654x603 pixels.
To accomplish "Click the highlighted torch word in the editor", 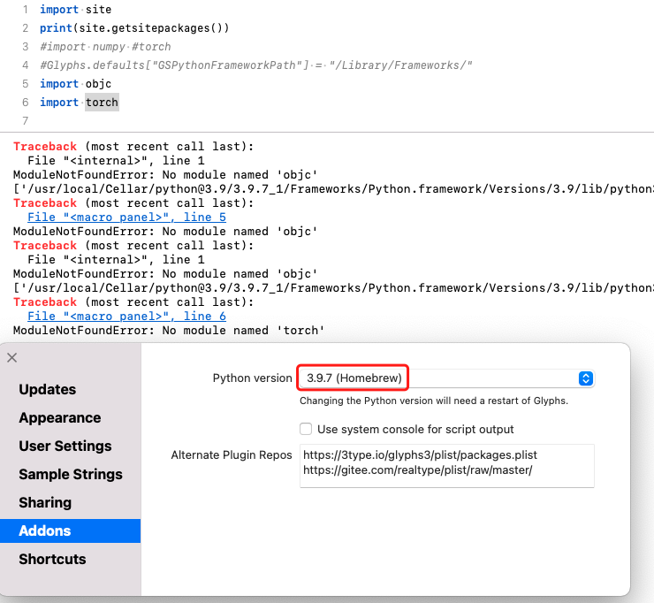I will click(x=102, y=103).
